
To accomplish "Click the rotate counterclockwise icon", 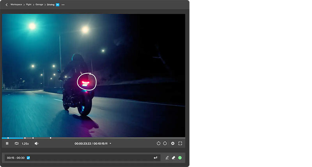I will click(158, 144).
